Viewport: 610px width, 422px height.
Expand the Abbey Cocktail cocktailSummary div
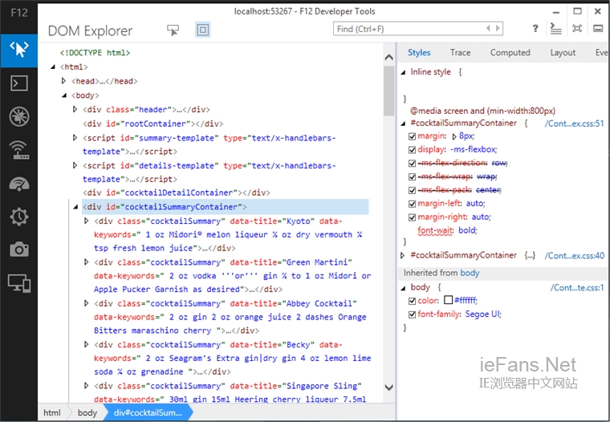click(87, 303)
